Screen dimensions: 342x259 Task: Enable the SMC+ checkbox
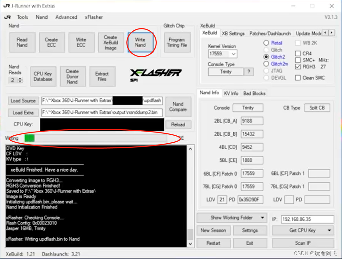click(x=298, y=60)
